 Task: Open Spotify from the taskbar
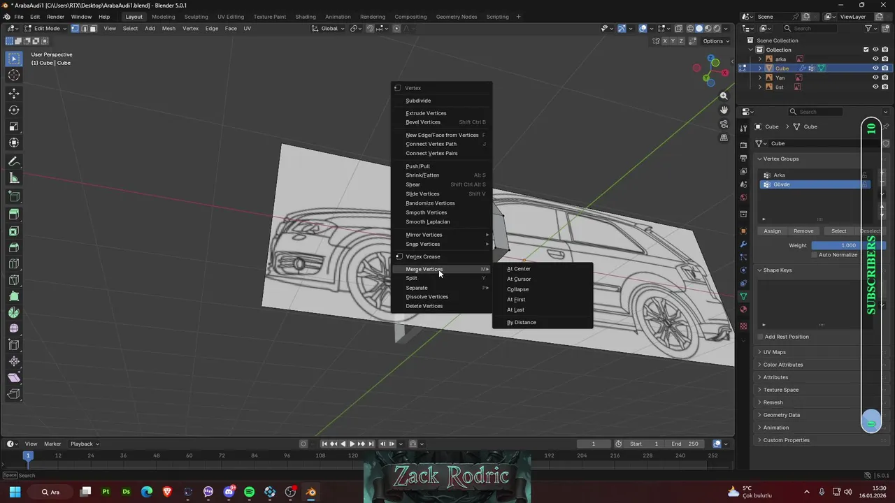click(250, 492)
